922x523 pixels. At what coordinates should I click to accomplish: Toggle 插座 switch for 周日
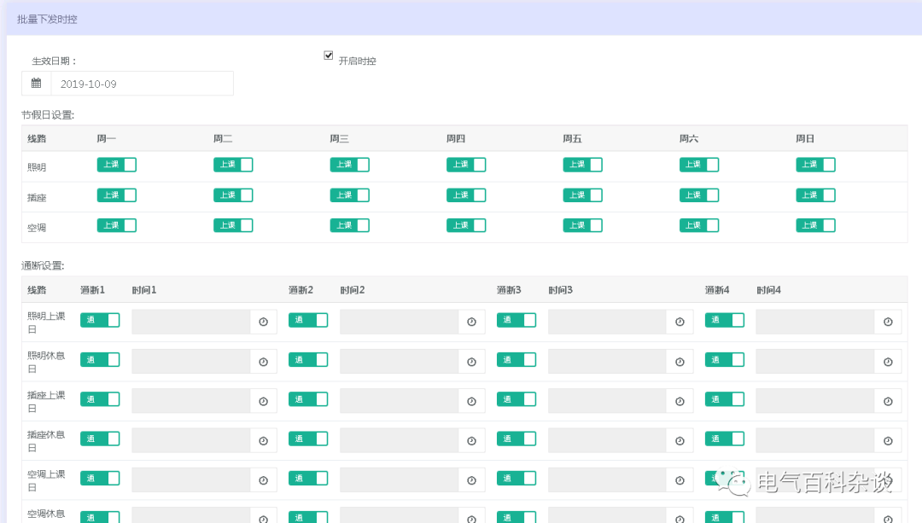pyautogui.click(x=815, y=195)
